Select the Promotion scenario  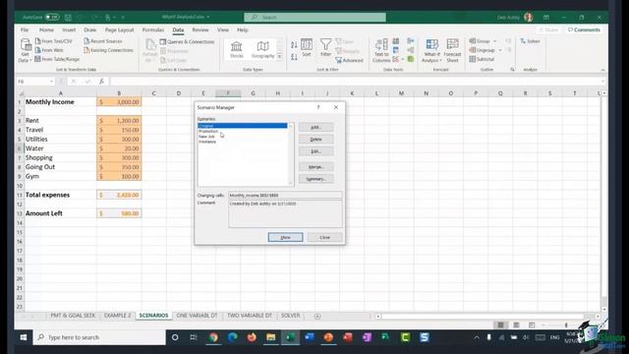coord(208,131)
